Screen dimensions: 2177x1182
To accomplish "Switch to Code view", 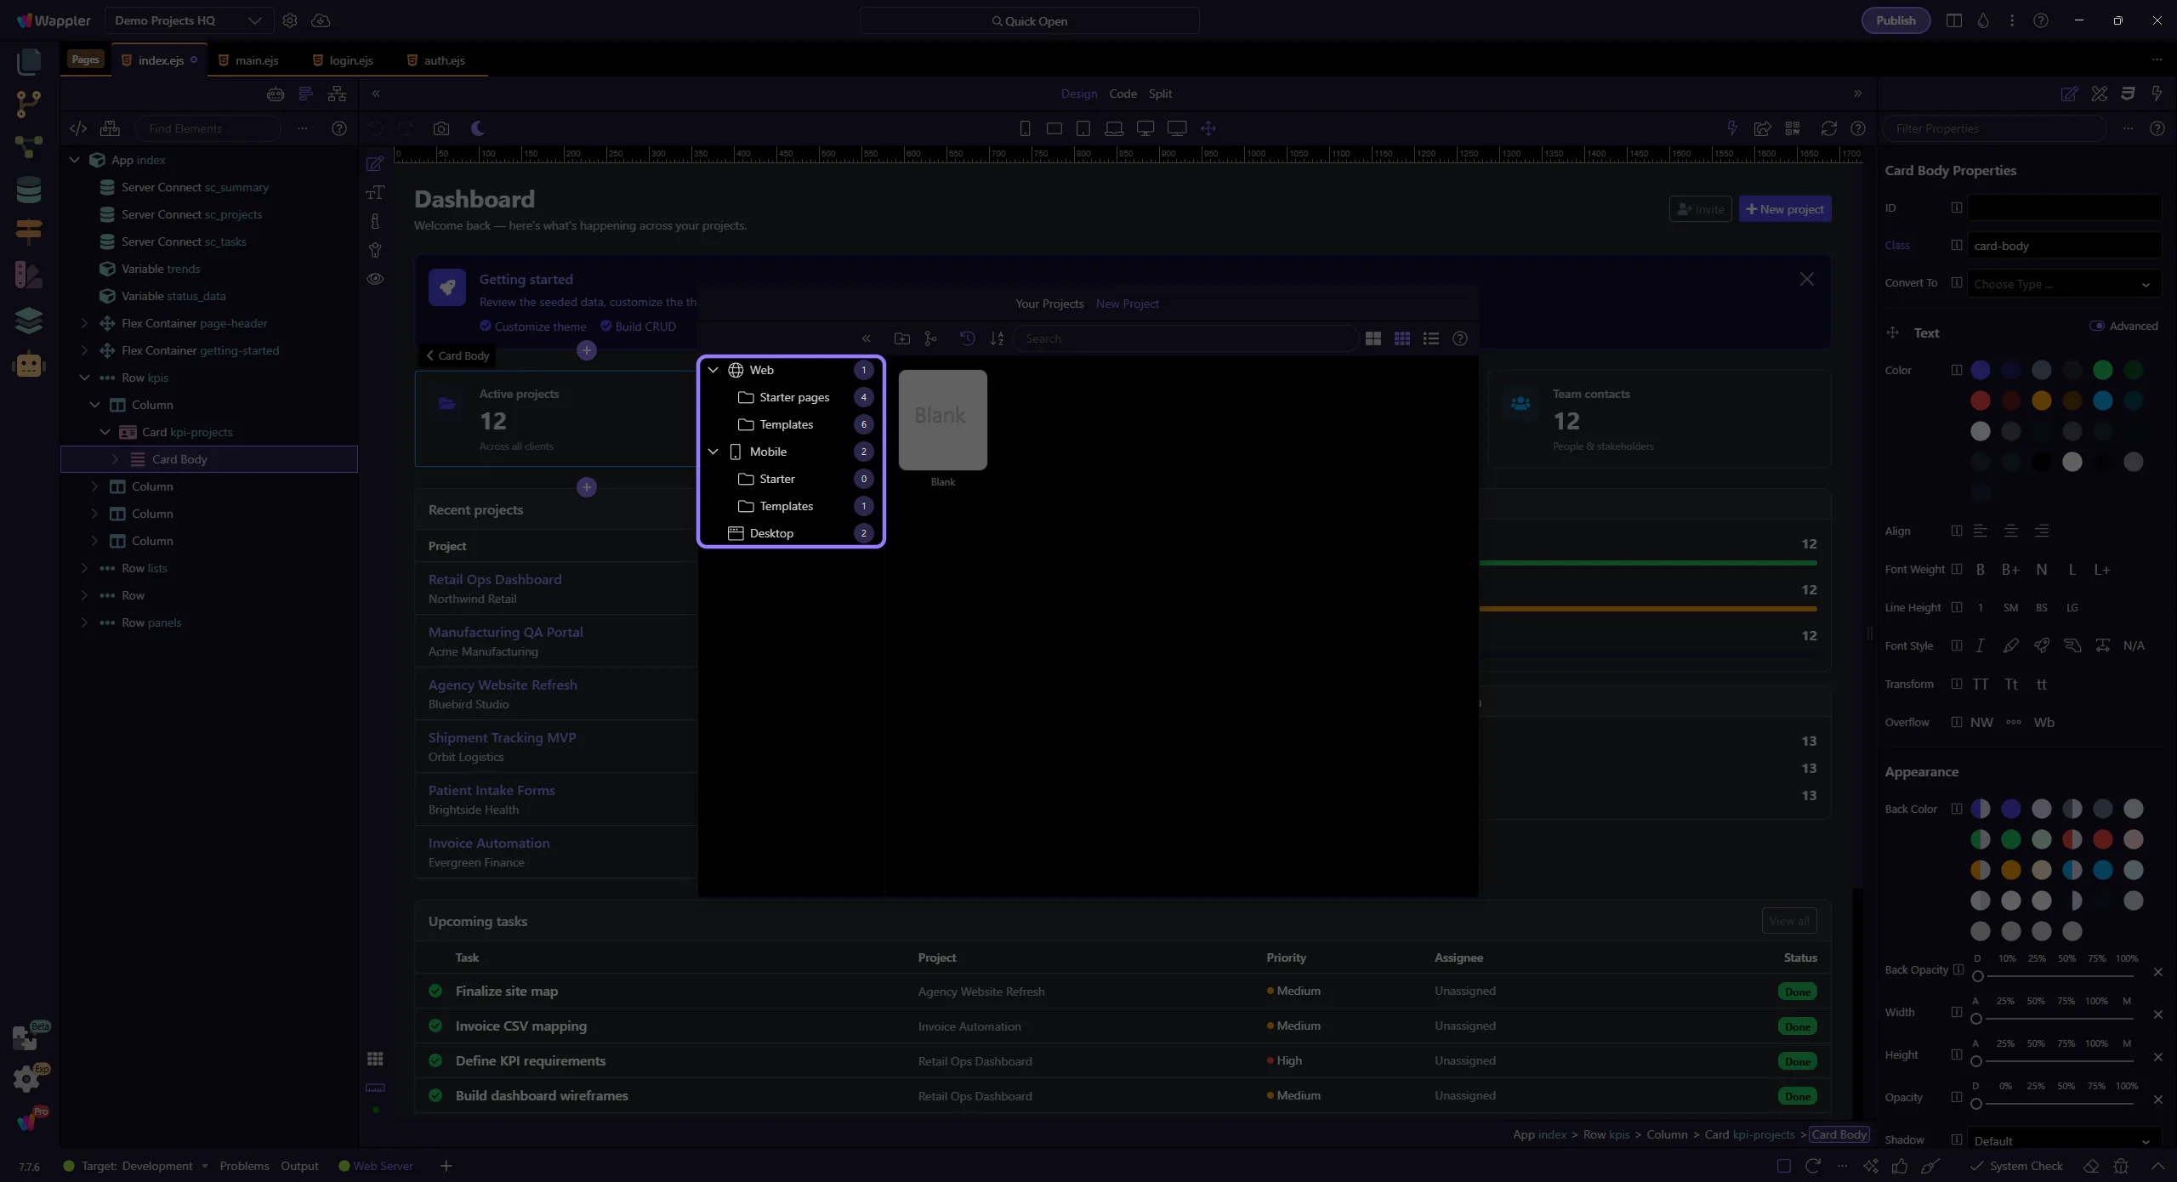I will point(1123,94).
